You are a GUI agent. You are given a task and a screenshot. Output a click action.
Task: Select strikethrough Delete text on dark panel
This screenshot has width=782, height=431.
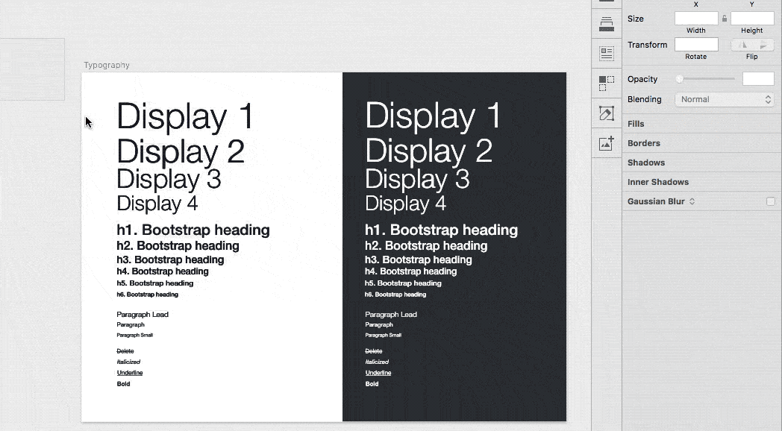coord(374,351)
